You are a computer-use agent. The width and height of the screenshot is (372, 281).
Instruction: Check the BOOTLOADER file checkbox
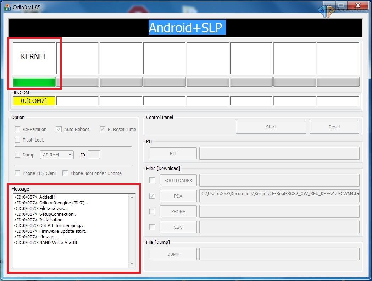(x=152, y=180)
